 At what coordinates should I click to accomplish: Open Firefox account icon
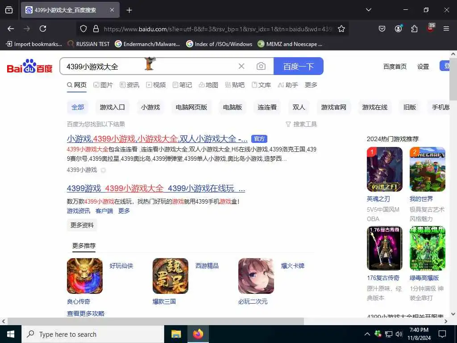coord(398,29)
